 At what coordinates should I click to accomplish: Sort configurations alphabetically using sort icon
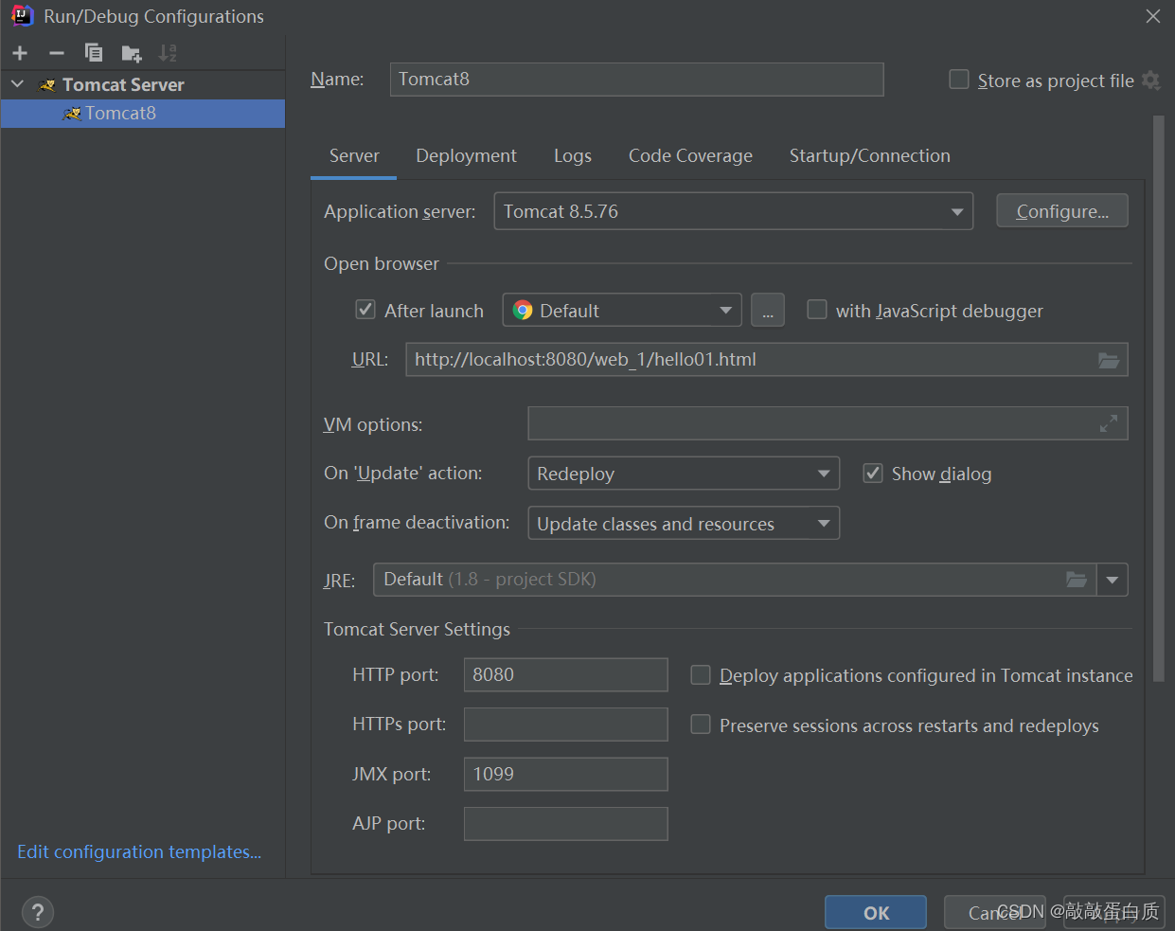168,53
